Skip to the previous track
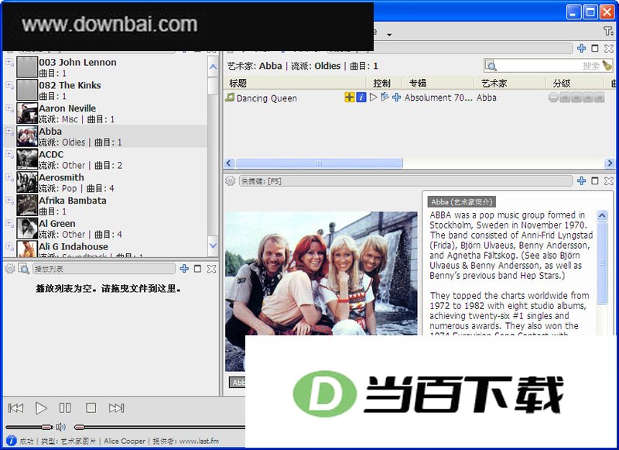This screenshot has width=619, height=450. pyautogui.click(x=15, y=407)
